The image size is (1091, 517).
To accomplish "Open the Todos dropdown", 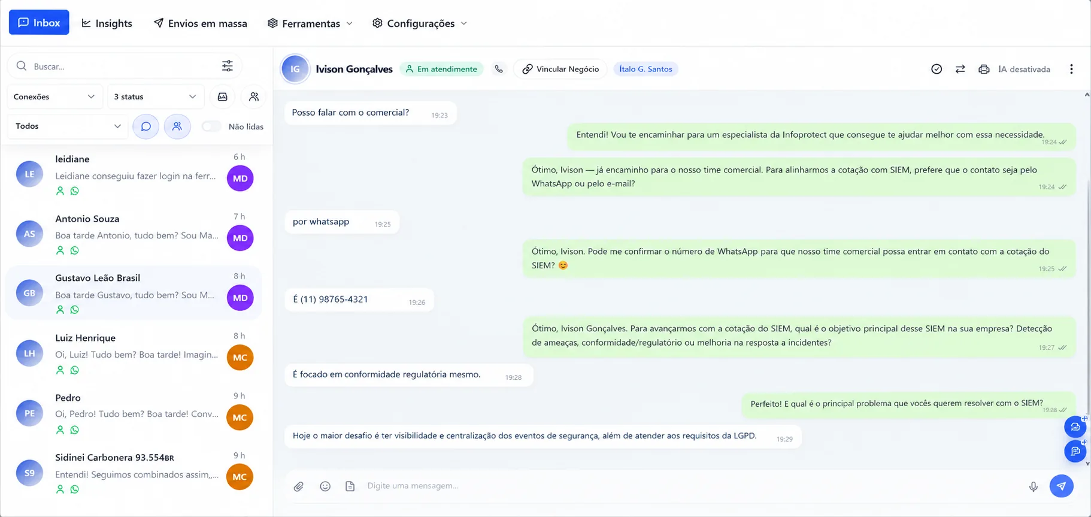I will (x=68, y=126).
